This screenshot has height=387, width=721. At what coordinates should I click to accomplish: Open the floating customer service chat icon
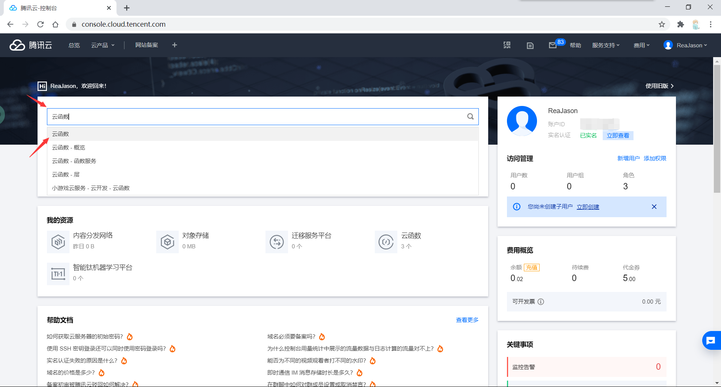[x=711, y=340]
